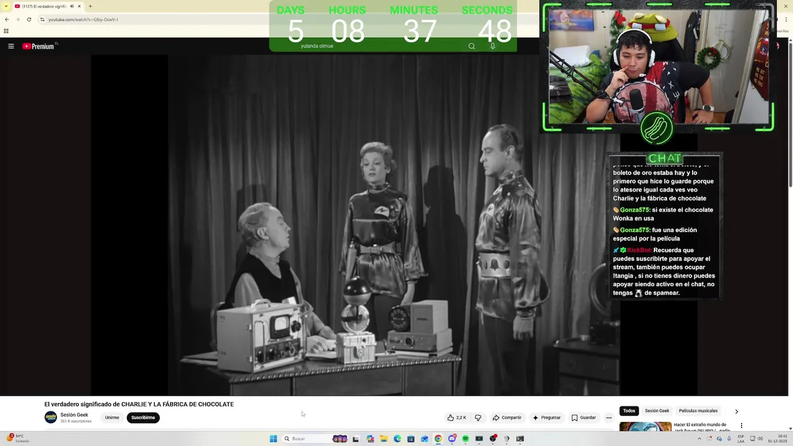Click Gonza575 chat message about Wonka

click(663, 214)
